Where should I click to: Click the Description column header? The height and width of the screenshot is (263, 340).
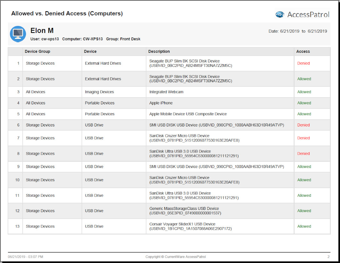[159, 52]
